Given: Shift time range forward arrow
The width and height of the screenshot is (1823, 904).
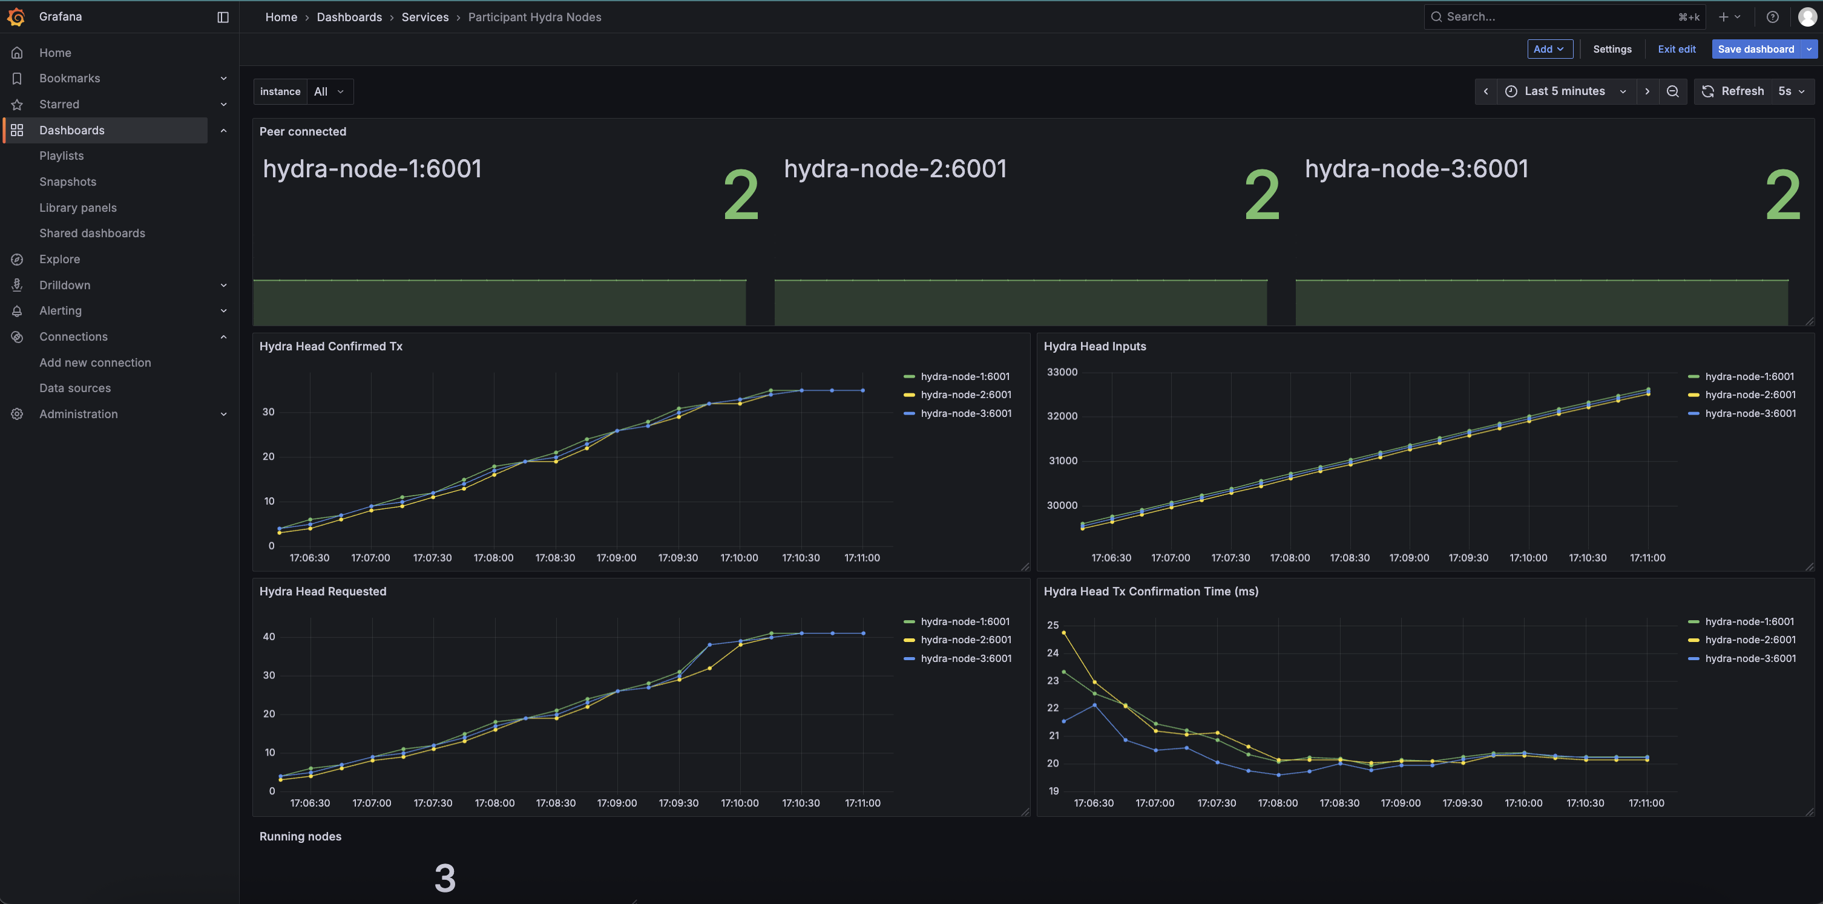Looking at the screenshot, I should coord(1647,91).
